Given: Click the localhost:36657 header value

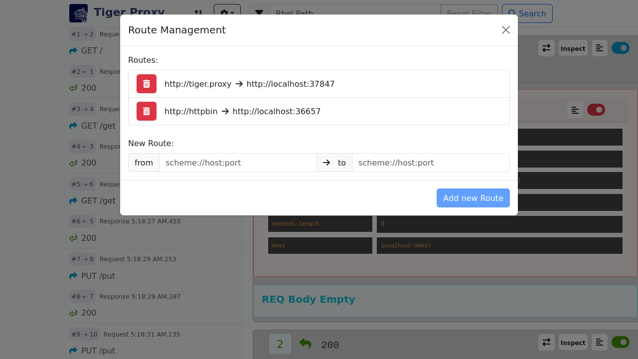Looking at the screenshot, I should tap(499, 246).
